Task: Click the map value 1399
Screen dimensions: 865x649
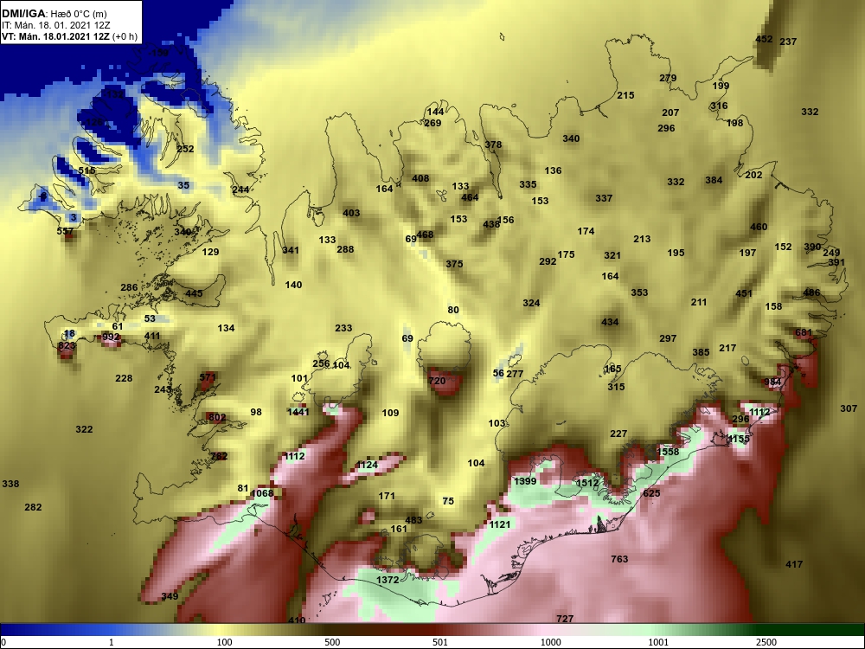Action: 525,480
